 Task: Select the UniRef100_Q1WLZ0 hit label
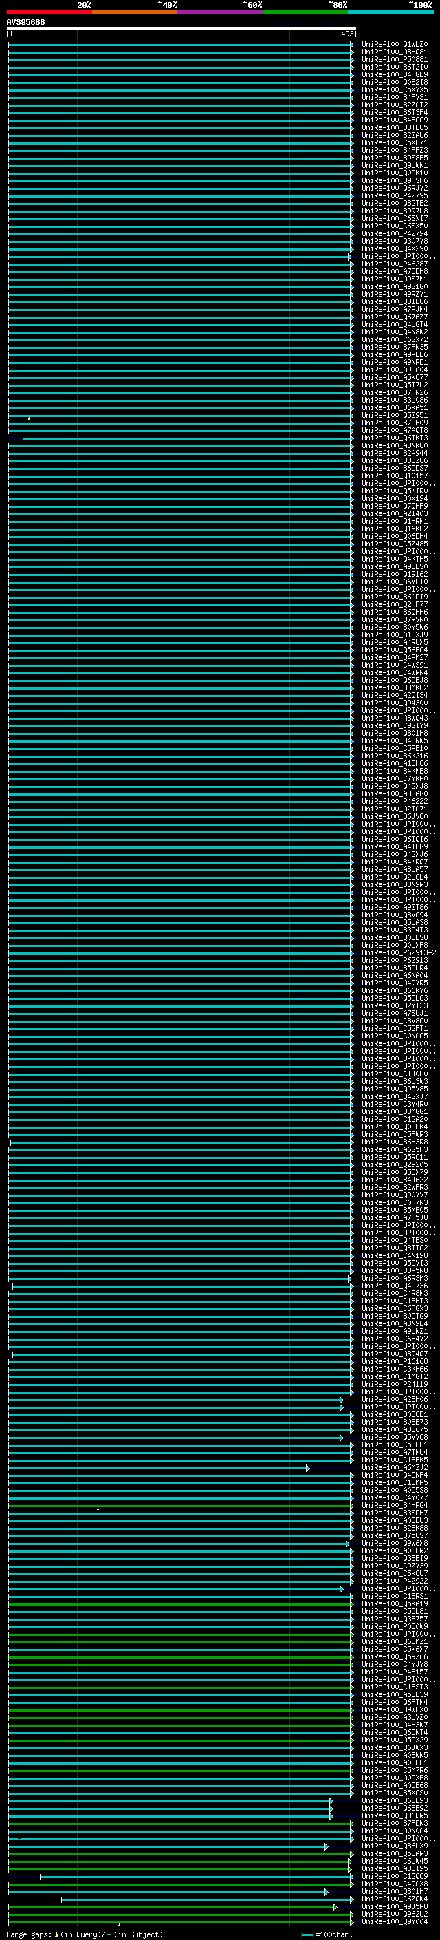point(394,45)
